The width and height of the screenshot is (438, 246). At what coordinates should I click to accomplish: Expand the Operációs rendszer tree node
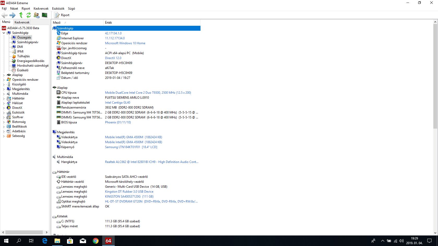(4, 80)
